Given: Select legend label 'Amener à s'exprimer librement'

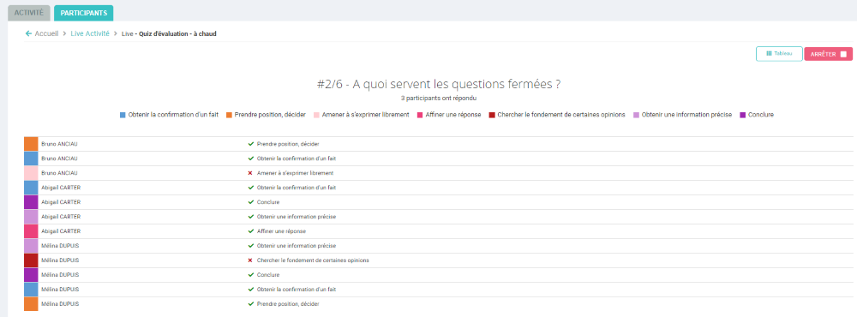Looking at the screenshot, I should pos(366,115).
